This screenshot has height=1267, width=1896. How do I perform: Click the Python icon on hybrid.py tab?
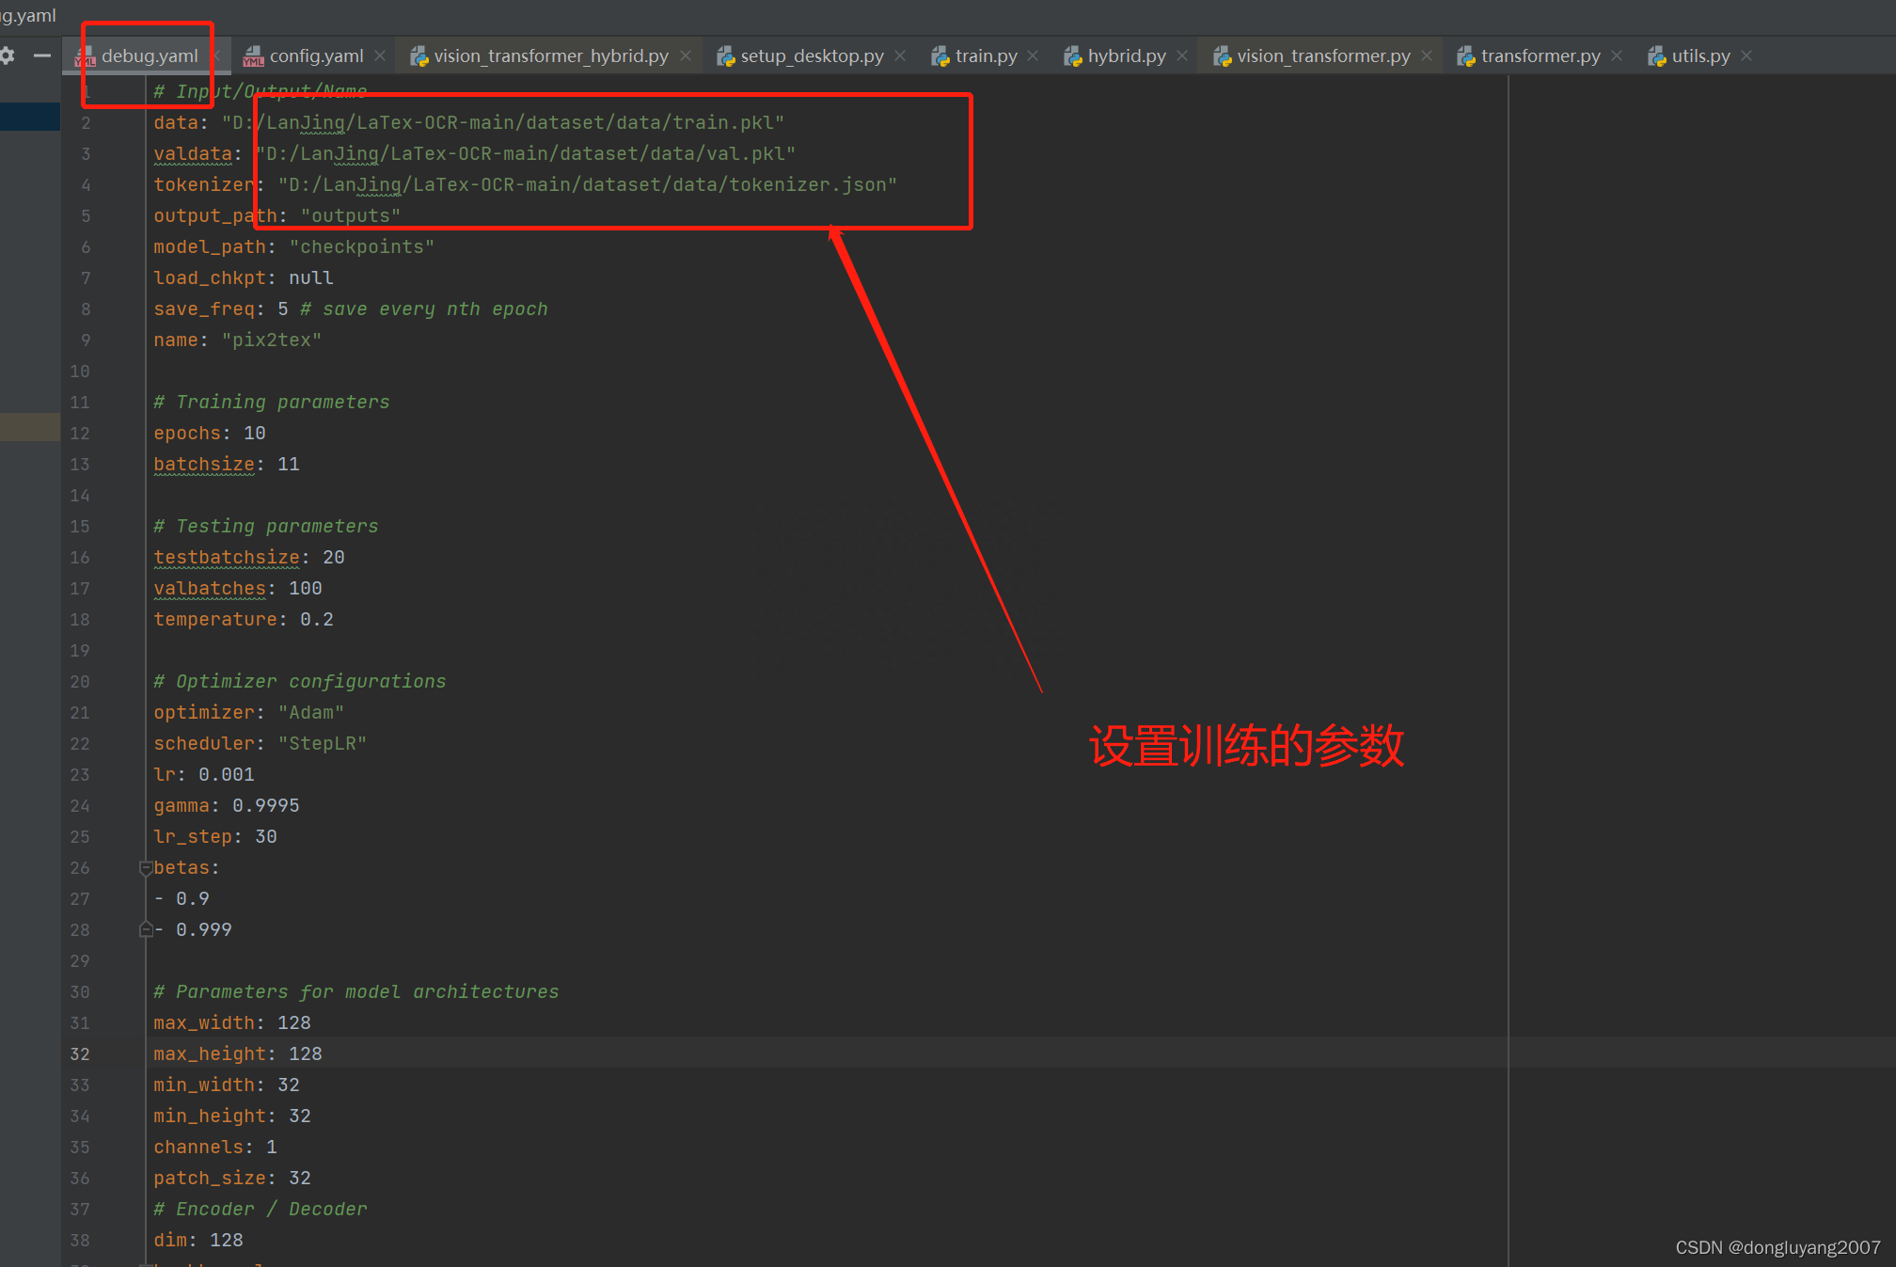coord(1072,57)
